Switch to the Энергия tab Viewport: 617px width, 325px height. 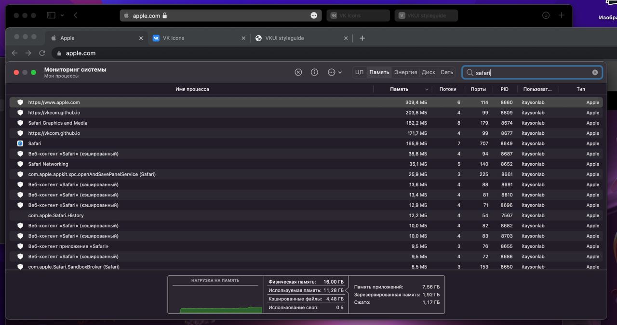405,72
